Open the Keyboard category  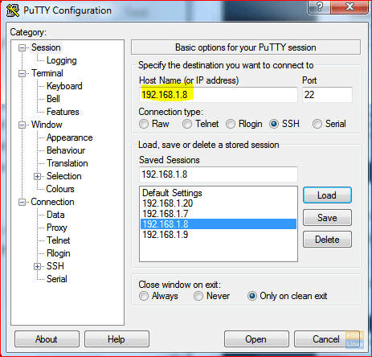pos(64,86)
